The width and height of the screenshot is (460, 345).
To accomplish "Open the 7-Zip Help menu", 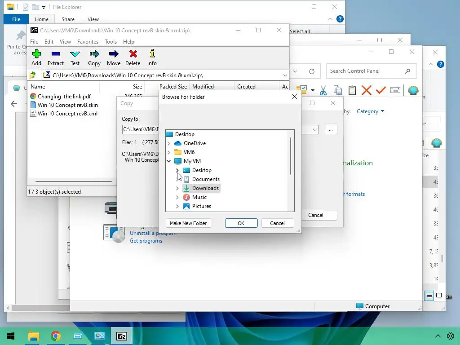I will tap(128, 42).
